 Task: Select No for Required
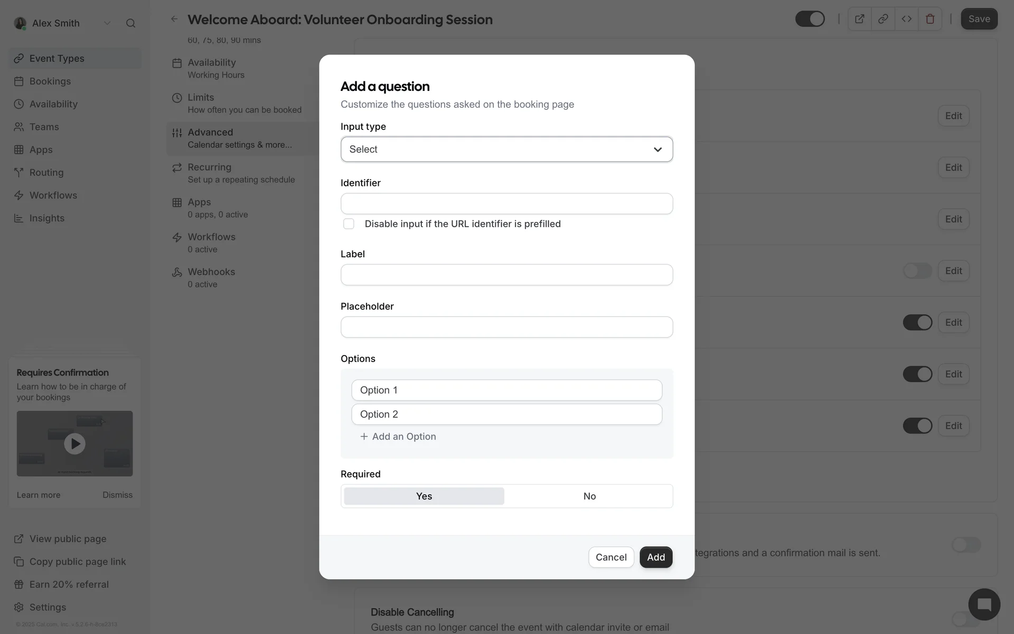pyautogui.click(x=589, y=496)
